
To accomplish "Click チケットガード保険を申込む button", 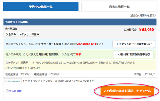I will (x=134, y=44).
